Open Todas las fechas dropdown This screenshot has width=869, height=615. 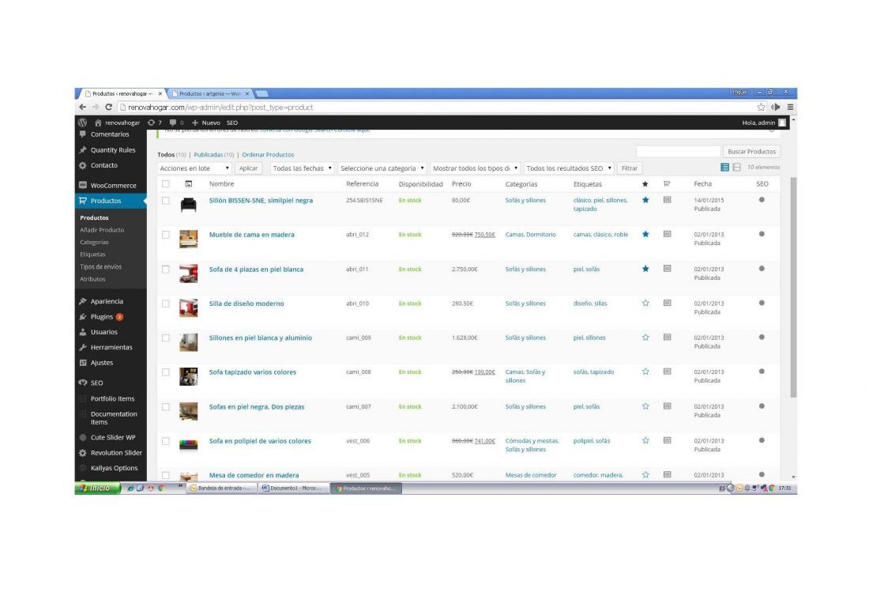[302, 168]
